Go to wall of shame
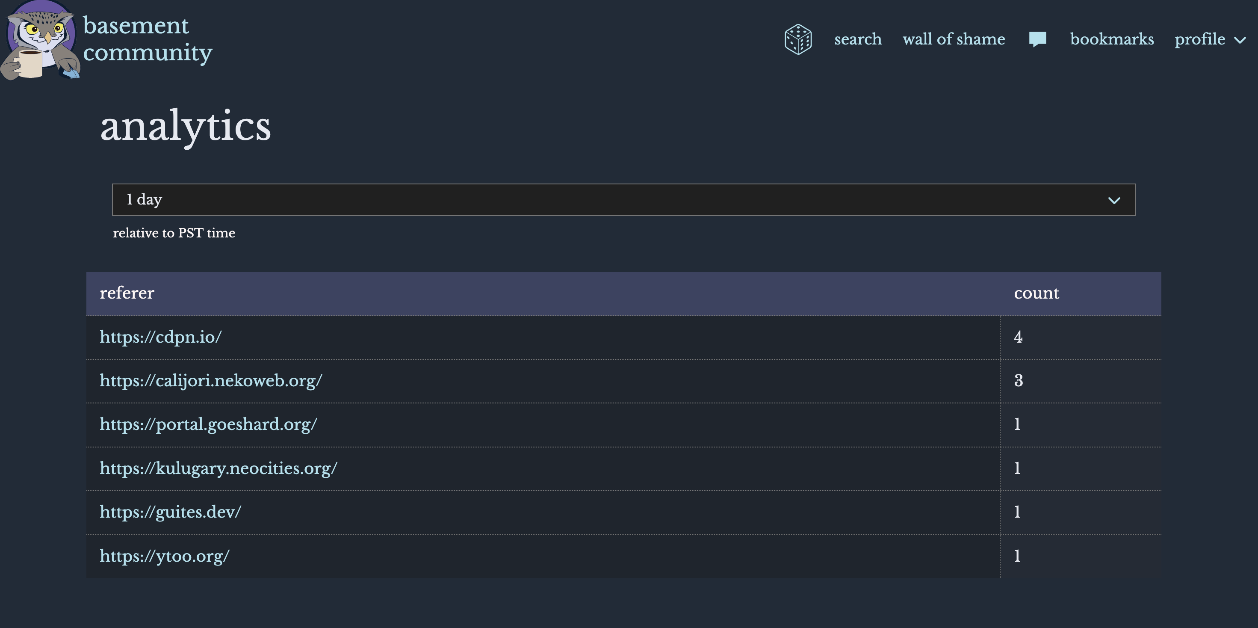This screenshot has width=1258, height=628. tap(953, 39)
